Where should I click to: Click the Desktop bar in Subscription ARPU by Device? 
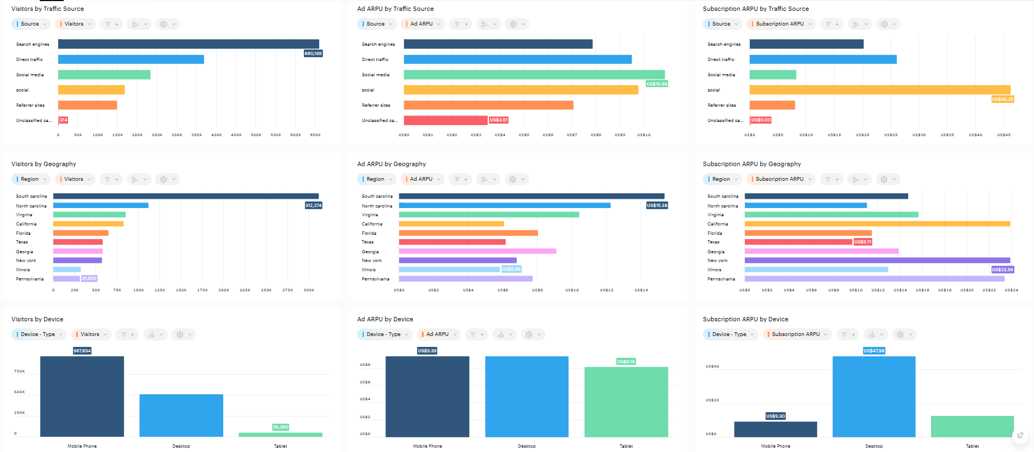[x=873, y=396]
